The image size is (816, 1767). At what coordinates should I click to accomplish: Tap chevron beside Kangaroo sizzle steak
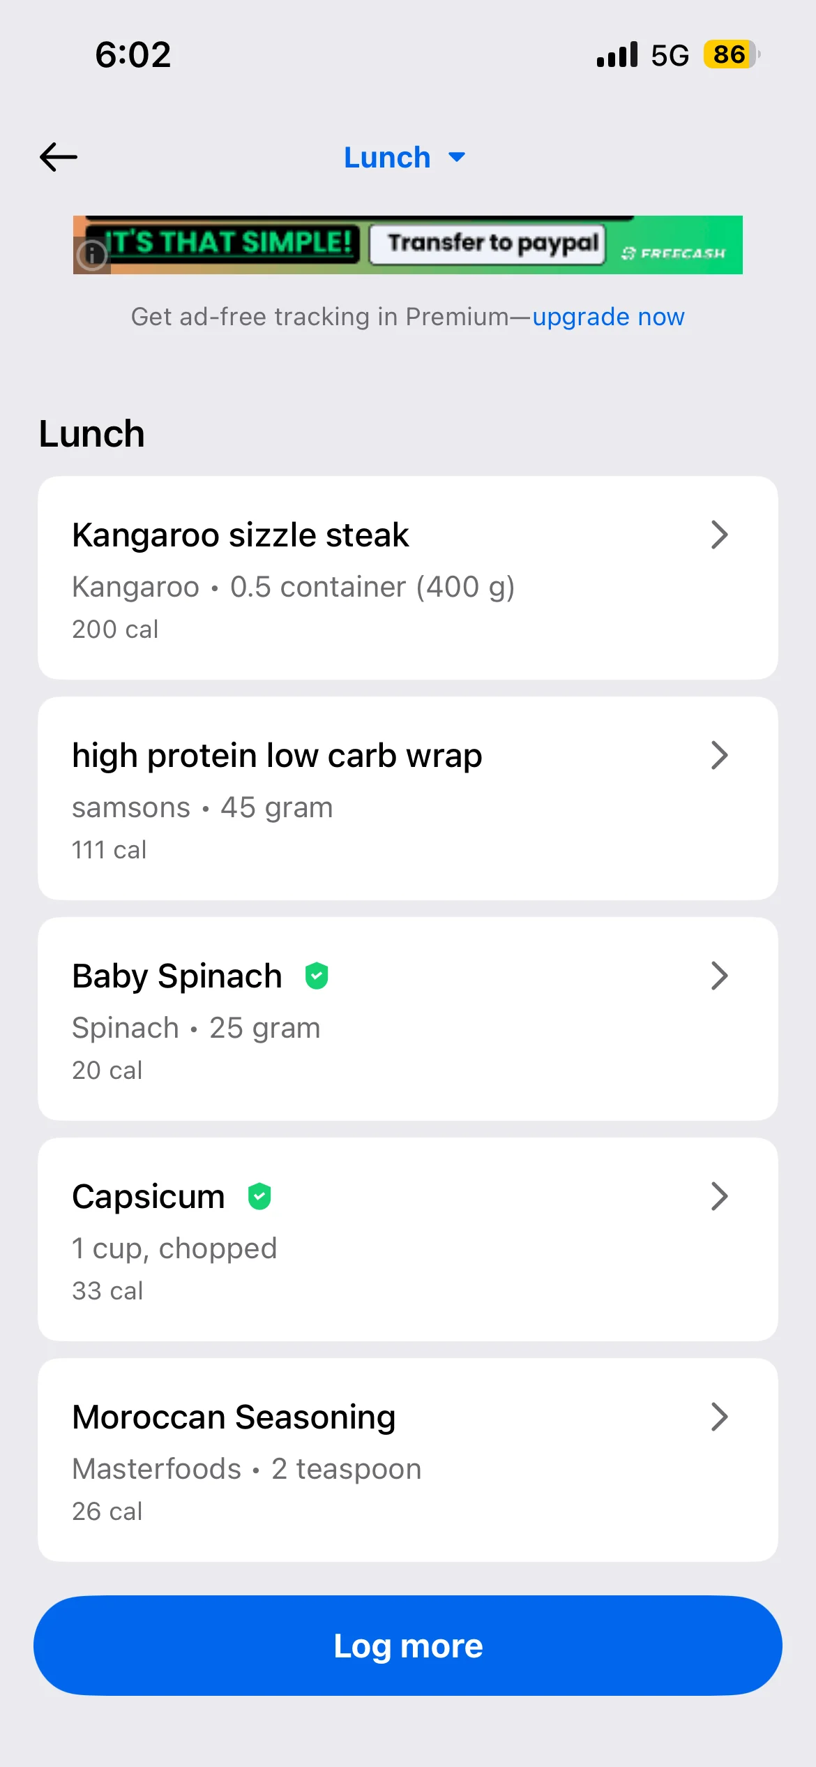[x=719, y=535]
